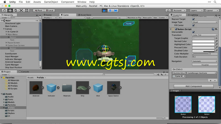Click search by type icon in Project
This screenshot has height=124, width=221.
tap(158, 74)
